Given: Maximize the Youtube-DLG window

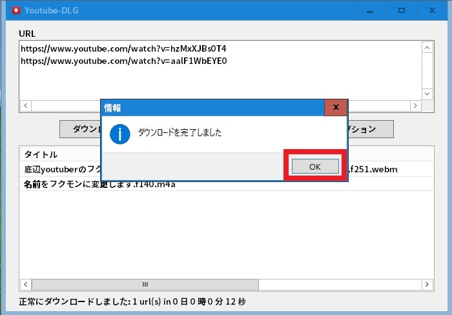Looking at the screenshot, I should coord(401,11).
